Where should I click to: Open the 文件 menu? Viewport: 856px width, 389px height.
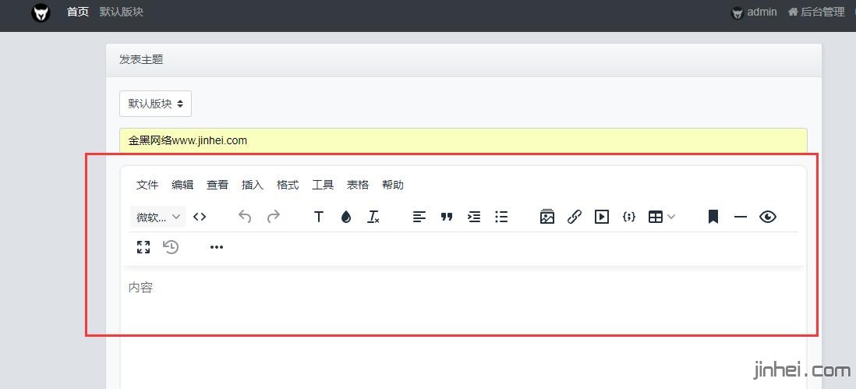tap(147, 185)
